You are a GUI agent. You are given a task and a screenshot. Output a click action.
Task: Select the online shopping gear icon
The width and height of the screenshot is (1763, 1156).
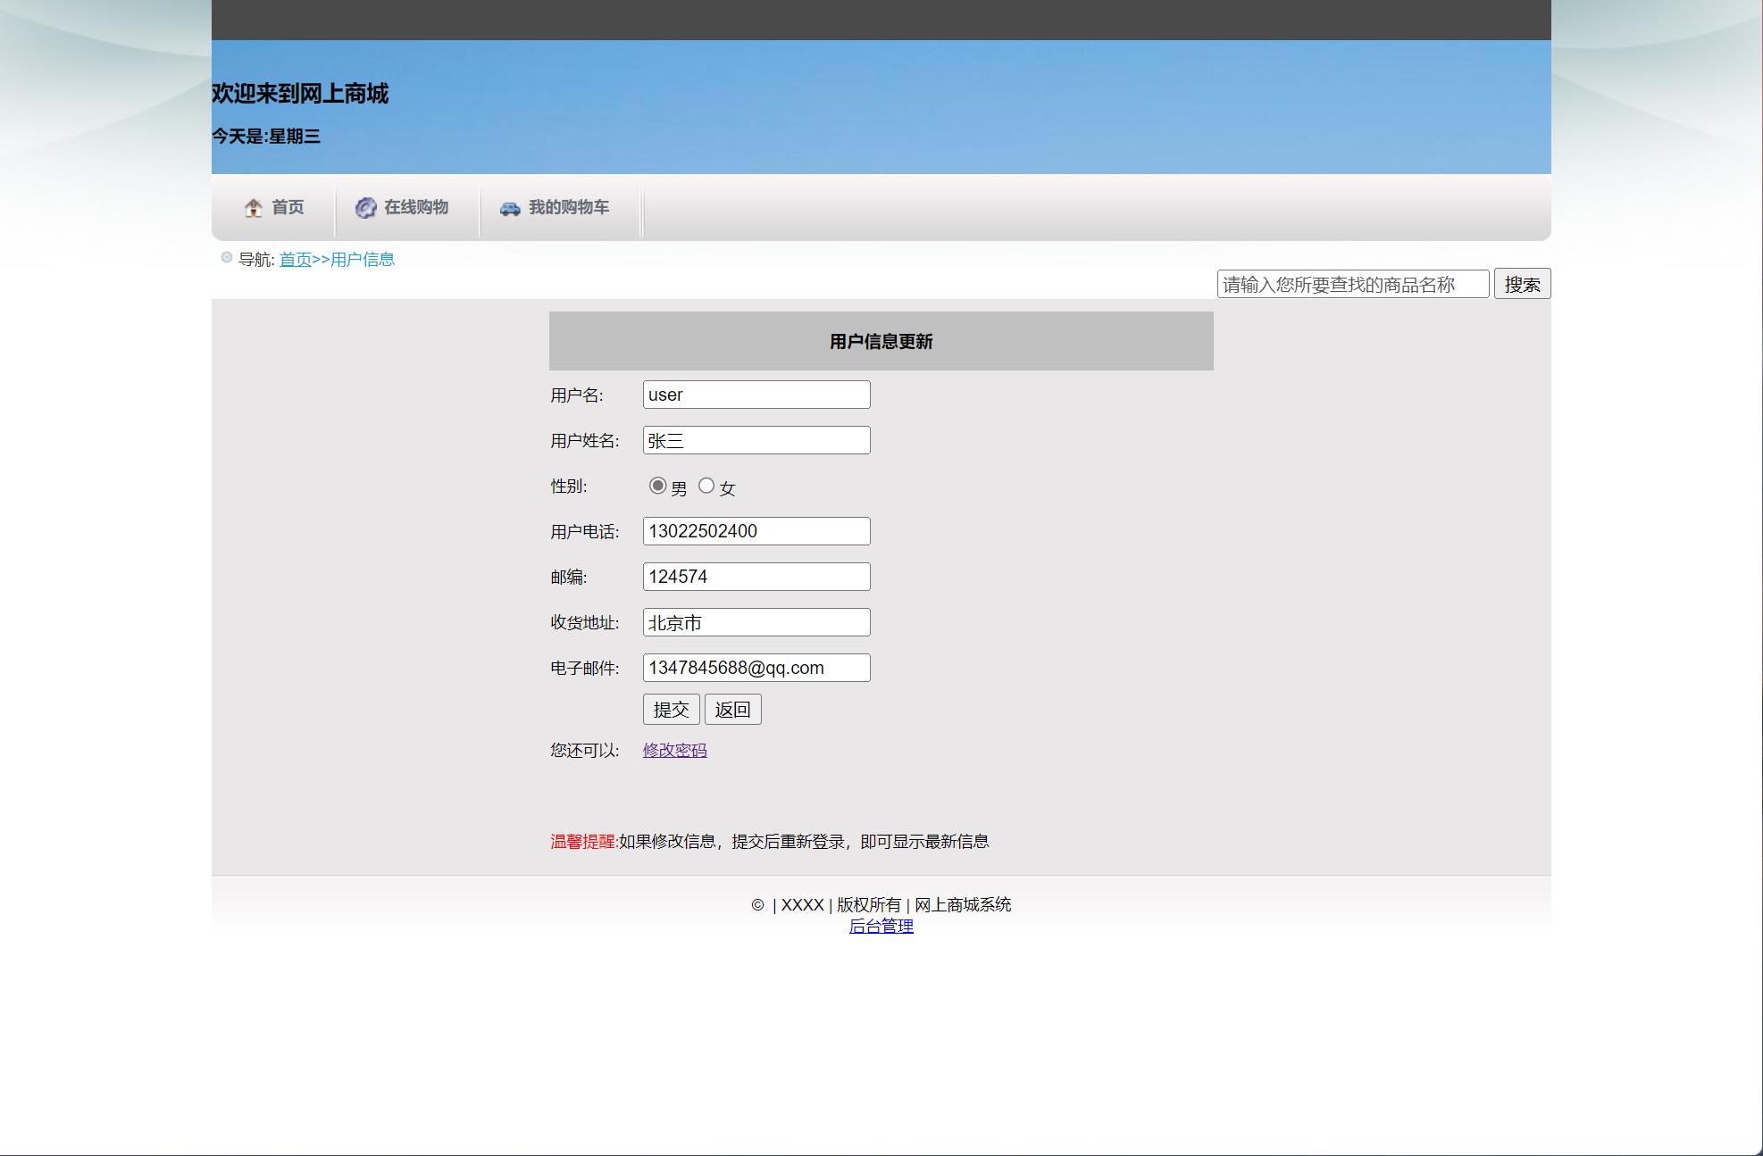tap(366, 207)
